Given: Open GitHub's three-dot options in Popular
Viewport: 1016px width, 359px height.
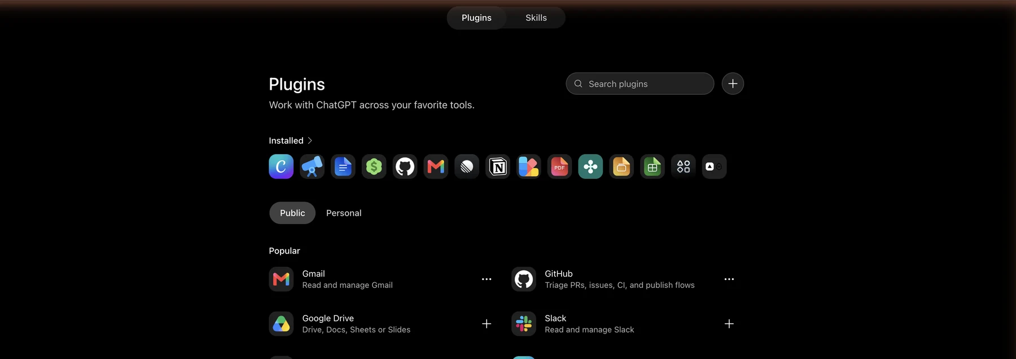Looking at the screenshot, I should pos(729,279).
